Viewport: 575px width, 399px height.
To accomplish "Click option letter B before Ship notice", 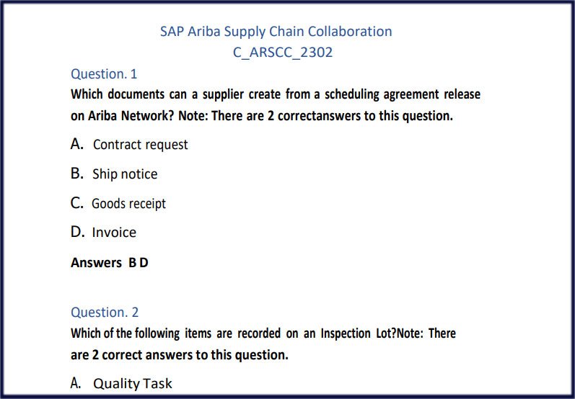I will point(78,174).
